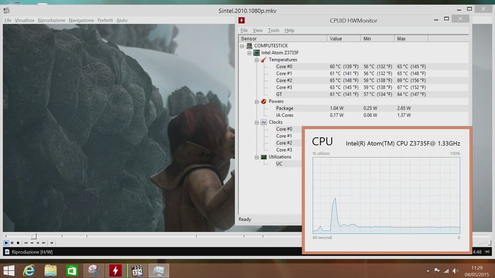Click the Powers flame icon
495x278 pixels.
[264, 101]
